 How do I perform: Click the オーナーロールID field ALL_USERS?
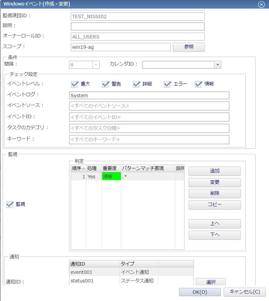[137, 37]
